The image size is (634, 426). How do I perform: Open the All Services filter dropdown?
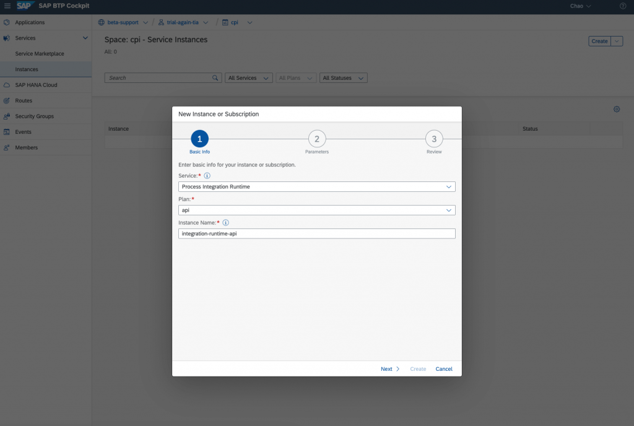click(248, 77)
